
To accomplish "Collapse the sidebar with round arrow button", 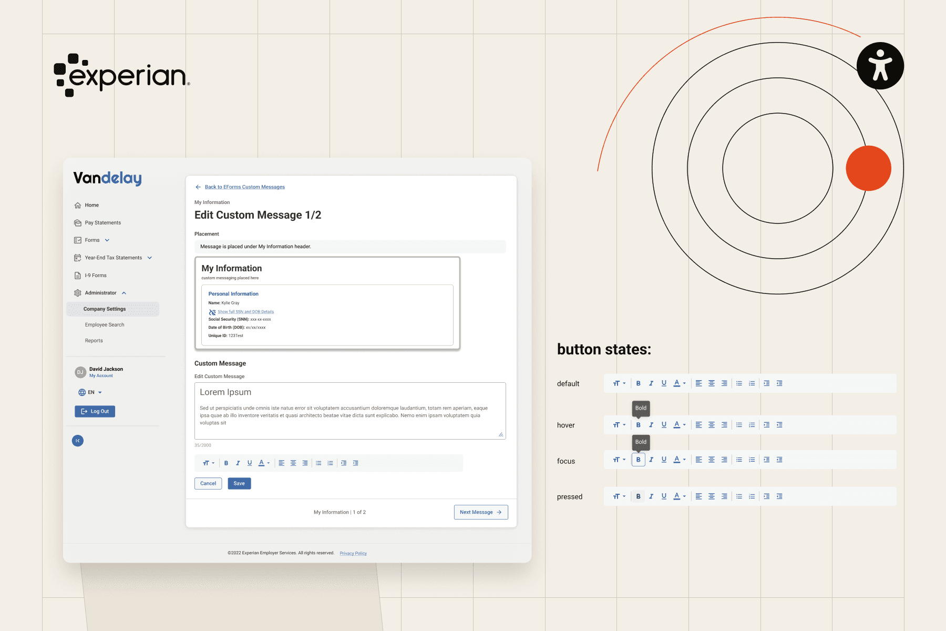I will coord(78,441).
